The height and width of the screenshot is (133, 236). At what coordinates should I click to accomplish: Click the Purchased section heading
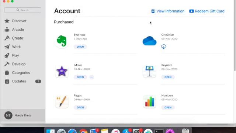coord(64,22)
